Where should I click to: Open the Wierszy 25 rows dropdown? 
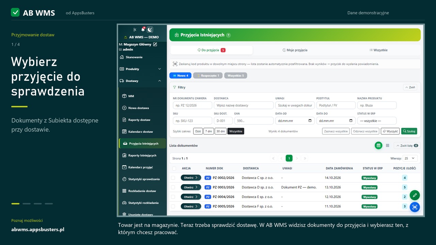pyautogui.click(x=410, y=158)
